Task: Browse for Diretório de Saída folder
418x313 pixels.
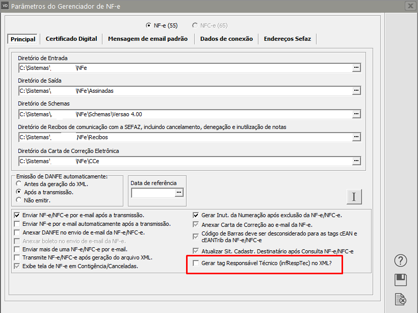Action: click(356, 91)
